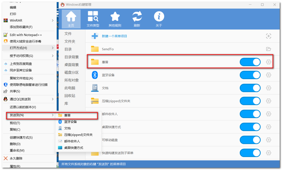Screen dimensions: 282x170
Task: Open settings gear for 蓝牙设备 row
Action: pyautogui.click(x=268, y=75)
